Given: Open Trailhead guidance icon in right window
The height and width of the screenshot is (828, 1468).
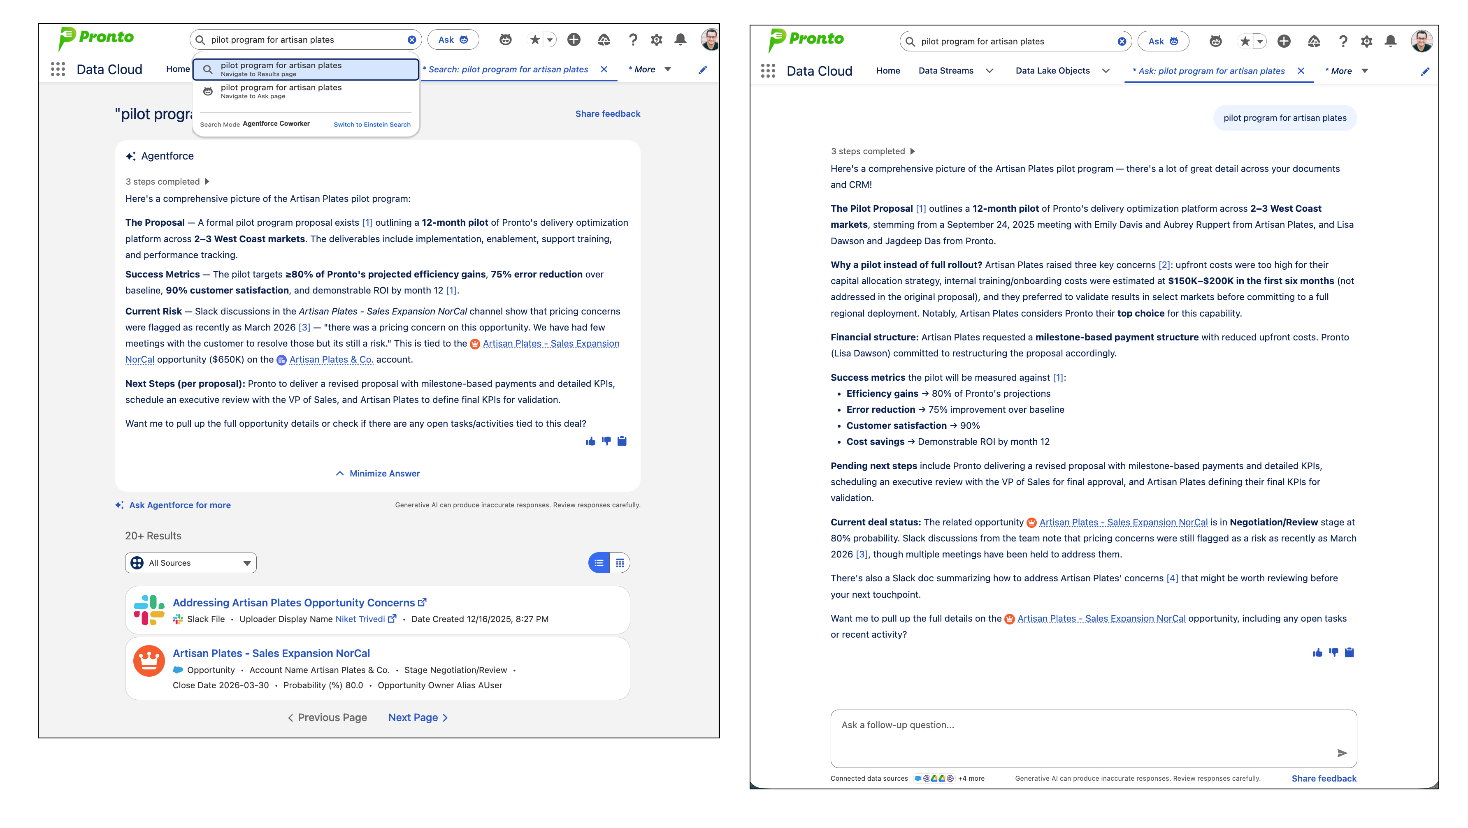Looking at the screenshot, I should 1314,42.
